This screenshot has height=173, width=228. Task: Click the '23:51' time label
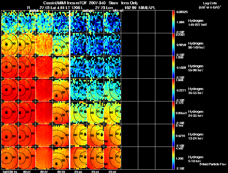pos(95,172)
